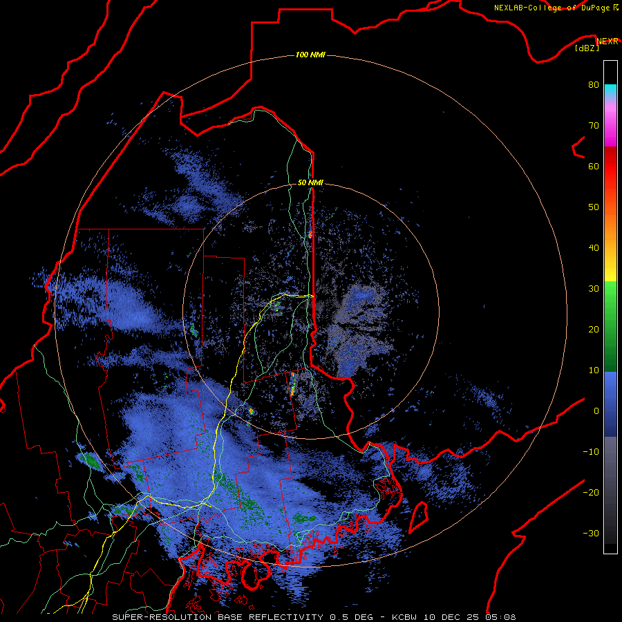Click the 50 NMI range ring label
This screenshot has height=622, width=622.
(x=310, y=183)
